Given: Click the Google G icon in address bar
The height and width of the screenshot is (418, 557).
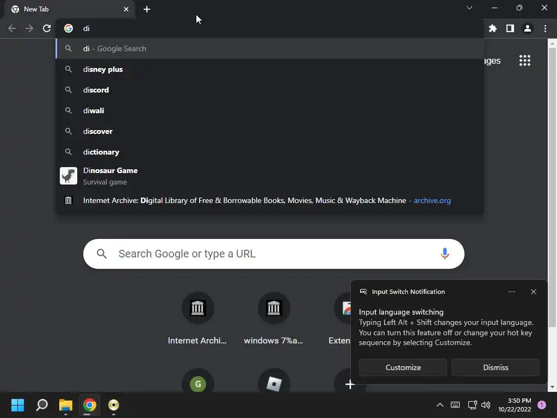Looking at the screenshot, I should (69, 28).
